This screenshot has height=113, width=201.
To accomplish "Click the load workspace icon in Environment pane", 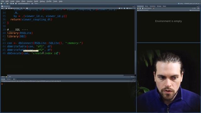I will click(138, 8).
